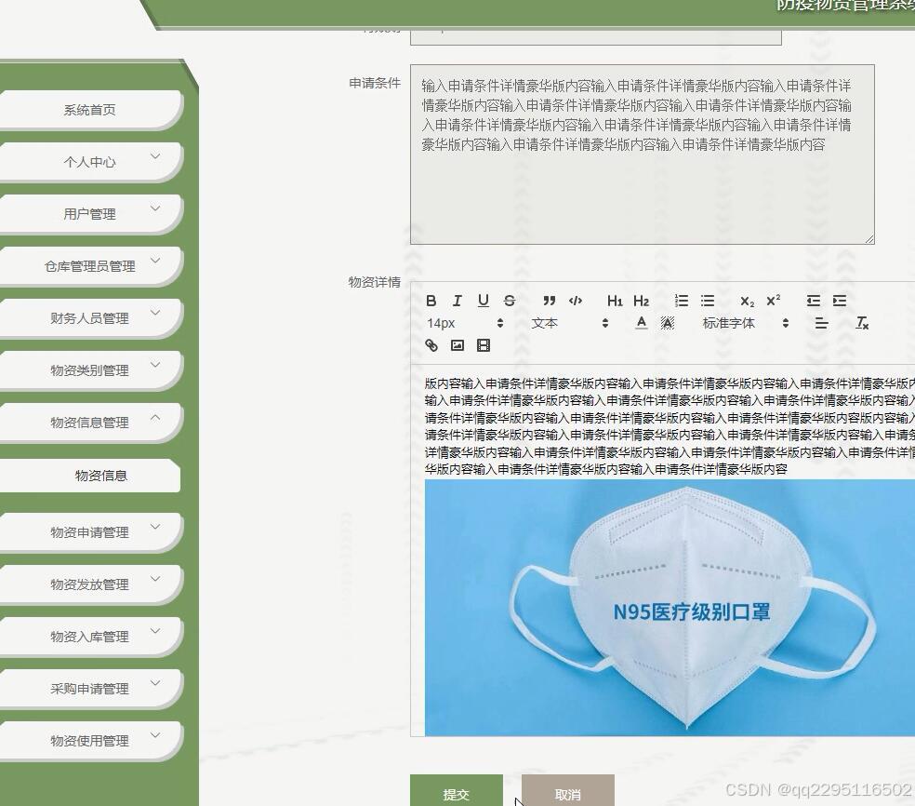
Task: Open the text background color picker
Action: pyautogui.click(x=668, y=323)
